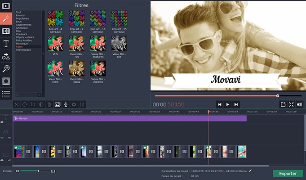This screenshot has width=306, height=180.
Task: Select the purple Movavi title clip
Action: point(129,118)
